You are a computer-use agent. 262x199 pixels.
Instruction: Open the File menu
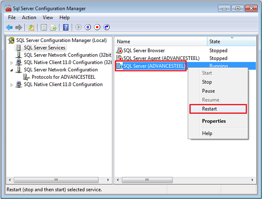(x=12, y=17)
